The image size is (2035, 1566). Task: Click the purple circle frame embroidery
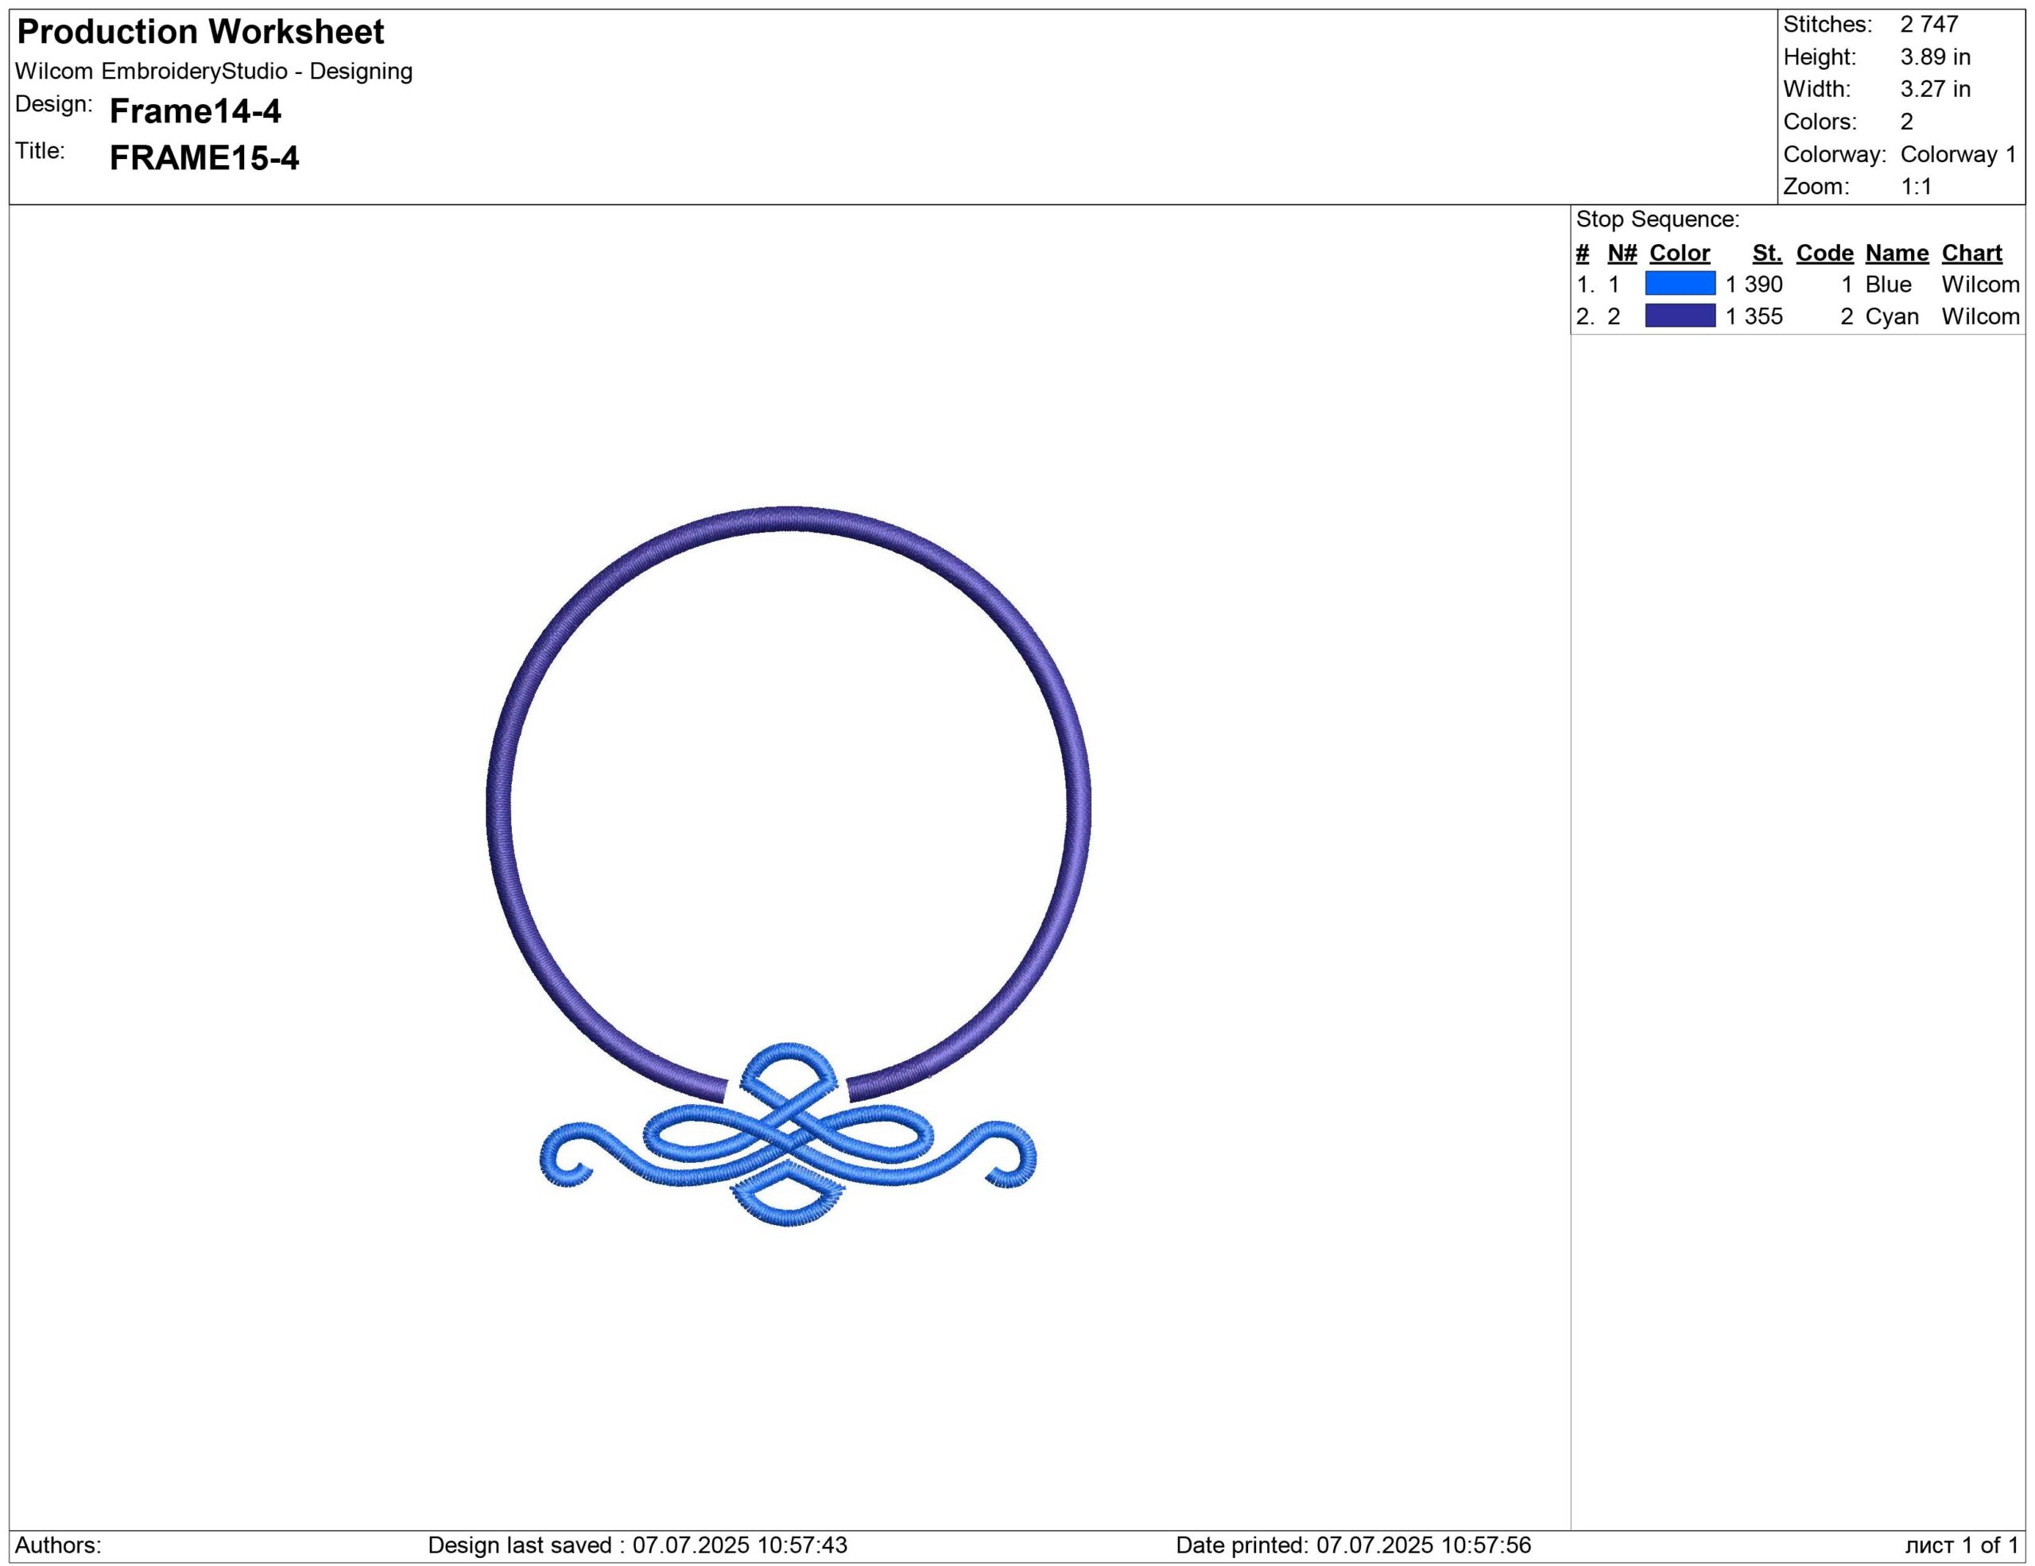(789, 520)
